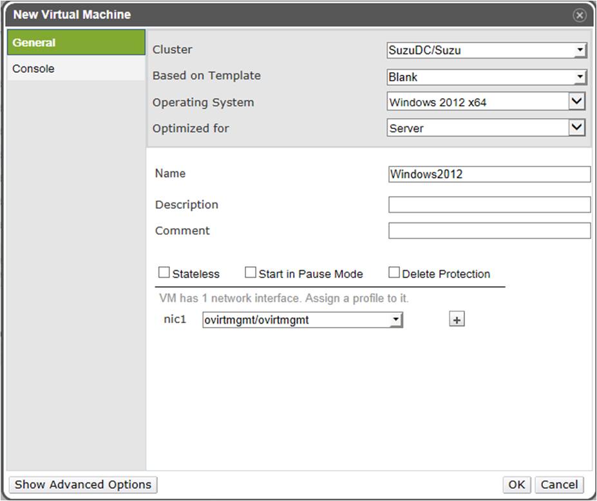Viewport: 597px width, 501px height.
Task: Click the Optimized for dropdown arrow
Action: (x=577, y=128)
